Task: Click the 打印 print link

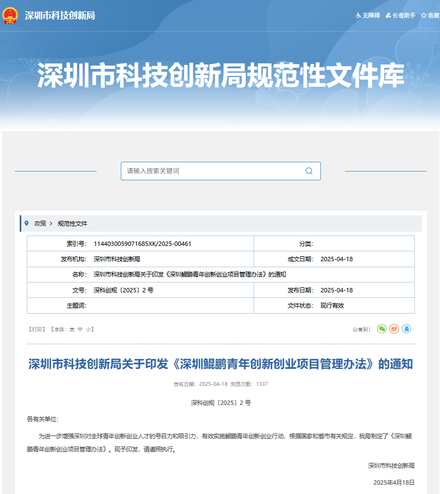Action: pyautogui.click(x=37, y=330)
